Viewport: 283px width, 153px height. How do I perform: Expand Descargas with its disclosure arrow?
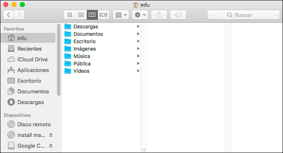click(138, 26)
